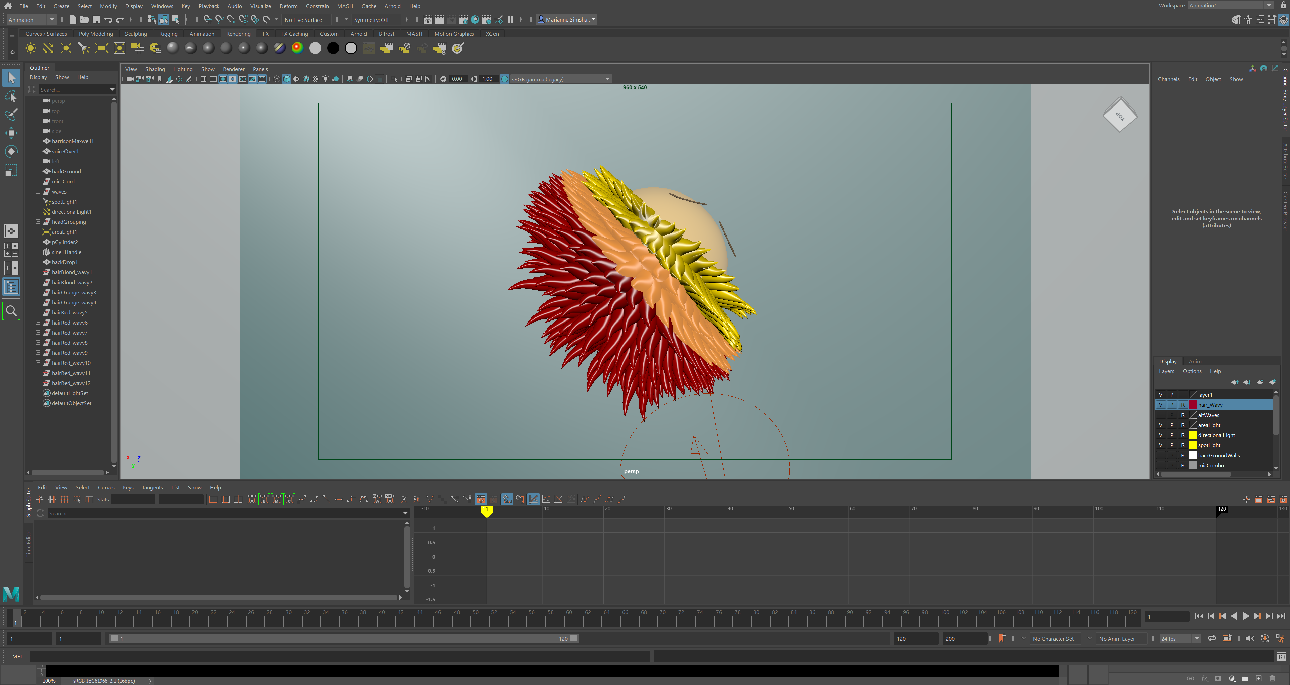1290x685 pixels.
Task: Create an ambient light from the shelf
Action: 30,49
